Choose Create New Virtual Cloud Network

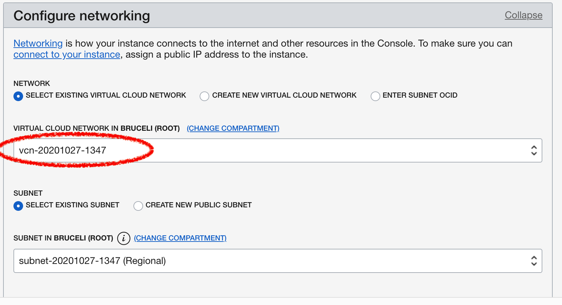point(204,96)
